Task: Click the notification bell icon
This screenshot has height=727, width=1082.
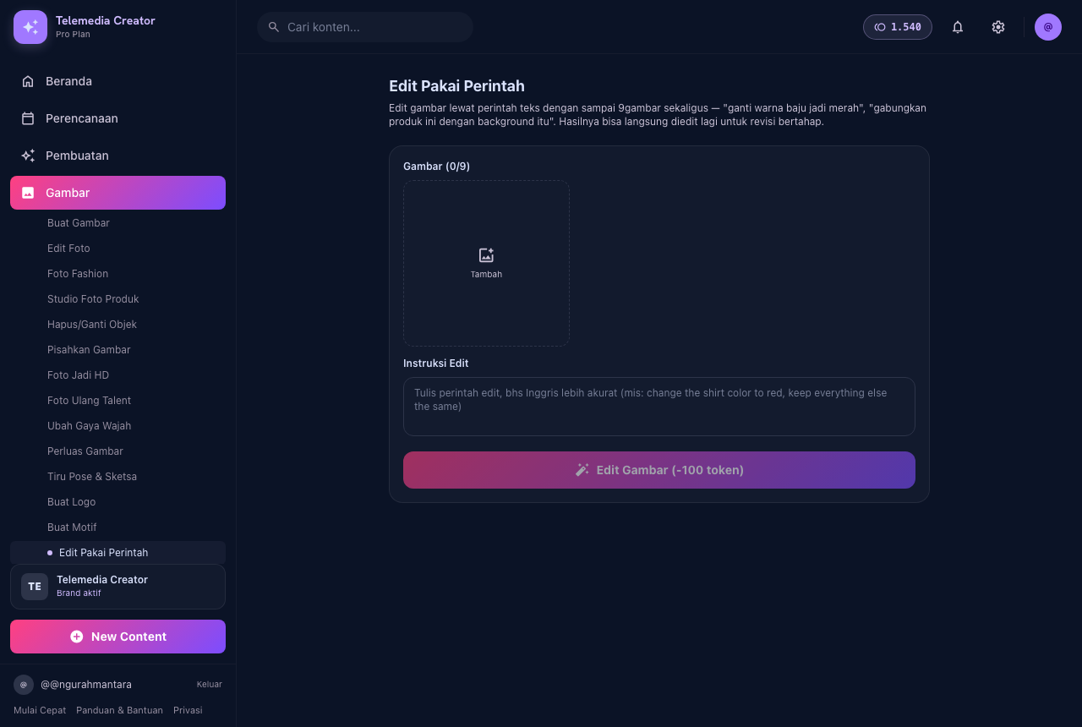Action: (x=958, y=27)
